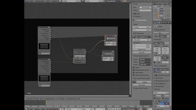Enable the OpenCL checkbox

[134, 67]
